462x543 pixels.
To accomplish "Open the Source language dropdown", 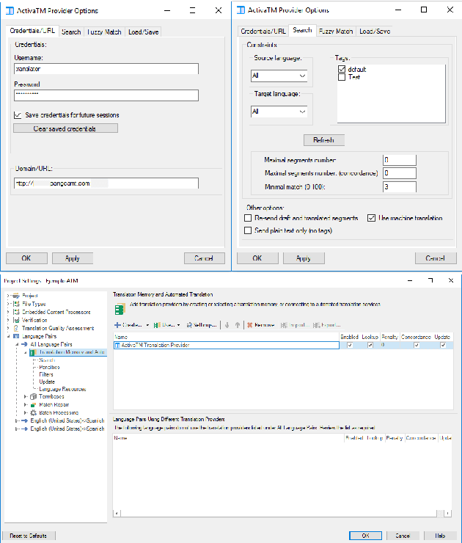I will pos(279,76).
